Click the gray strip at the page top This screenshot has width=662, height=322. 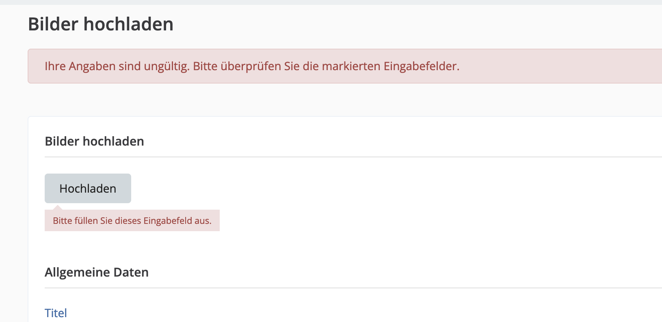pos(331,2)
